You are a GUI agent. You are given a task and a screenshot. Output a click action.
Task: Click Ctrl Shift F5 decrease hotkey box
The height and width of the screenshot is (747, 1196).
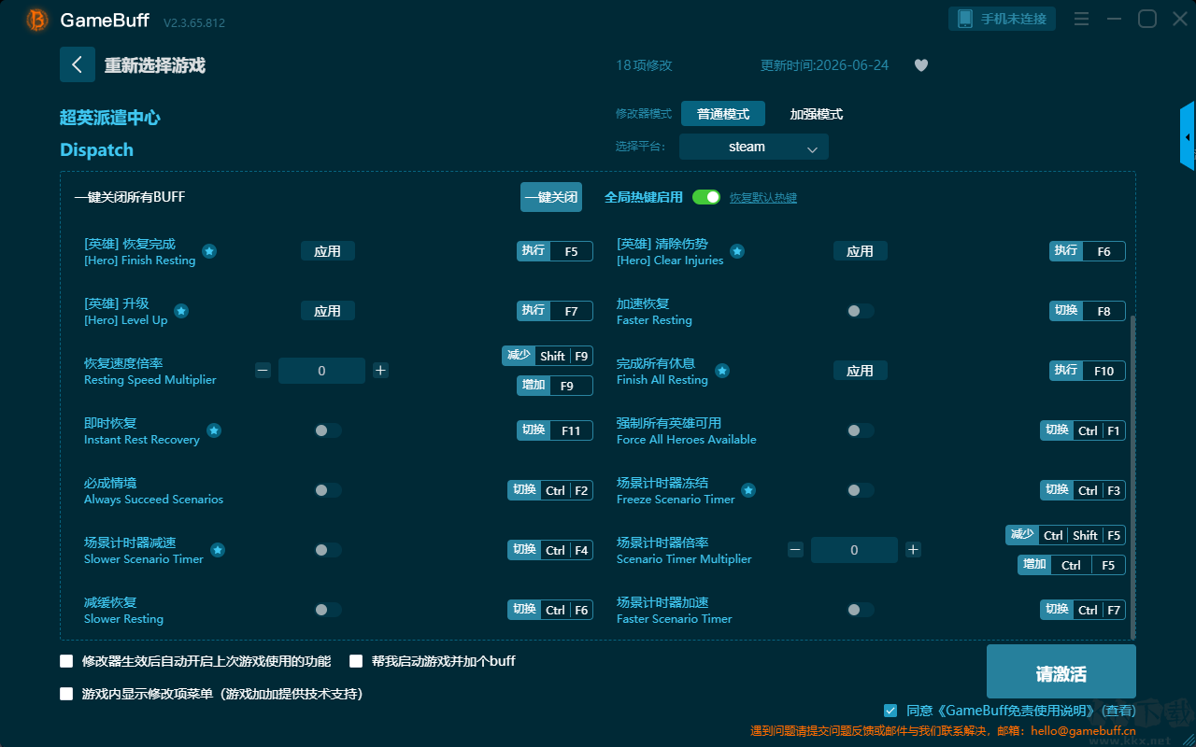click(x=1066, y=535)
